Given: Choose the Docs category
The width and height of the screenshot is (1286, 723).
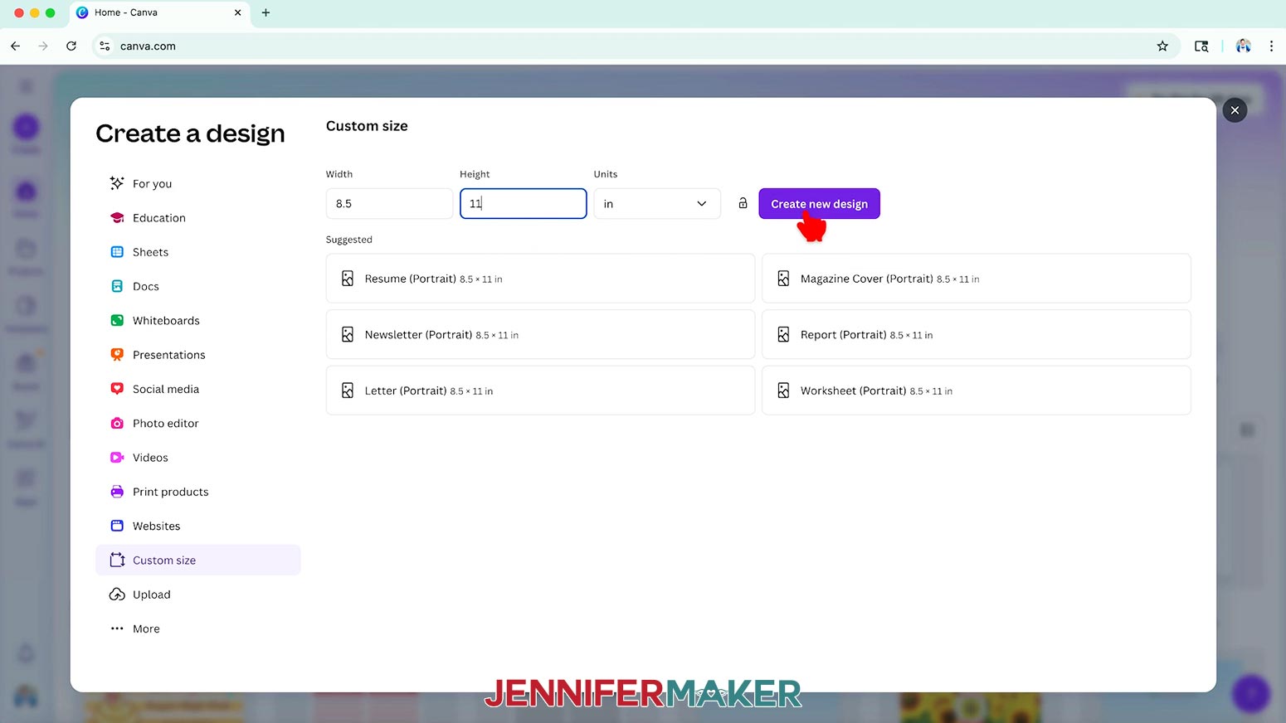Looking at the screenshot, I should point(197,286).
